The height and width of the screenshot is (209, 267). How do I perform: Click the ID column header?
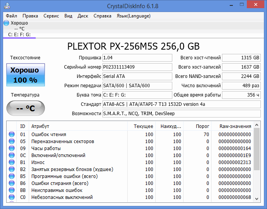tap(23, 126)
